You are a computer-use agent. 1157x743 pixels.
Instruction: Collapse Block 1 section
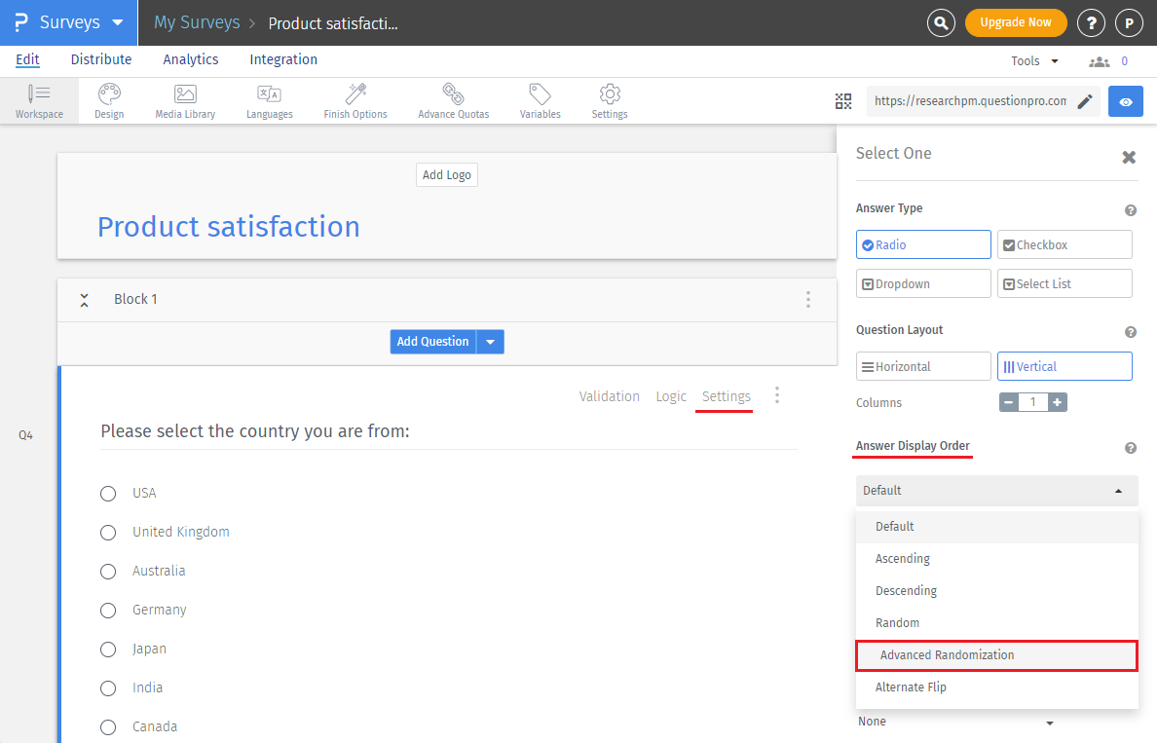(x=85, y=300)
